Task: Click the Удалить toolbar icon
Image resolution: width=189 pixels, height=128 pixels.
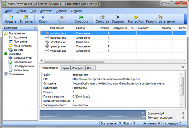Action: point(118,17)
